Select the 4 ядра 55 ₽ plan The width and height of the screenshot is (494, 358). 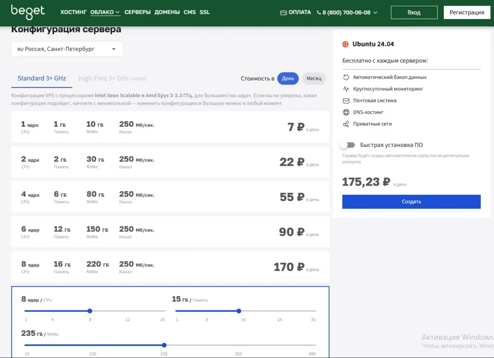point(170,197)
